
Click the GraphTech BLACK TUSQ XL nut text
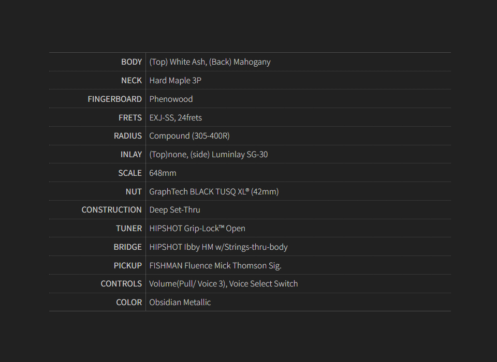(214, 192)
